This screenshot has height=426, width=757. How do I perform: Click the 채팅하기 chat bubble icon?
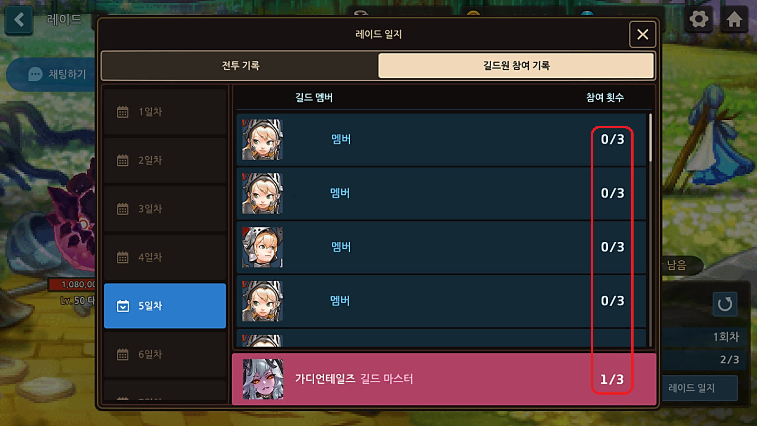click(35, 74)
